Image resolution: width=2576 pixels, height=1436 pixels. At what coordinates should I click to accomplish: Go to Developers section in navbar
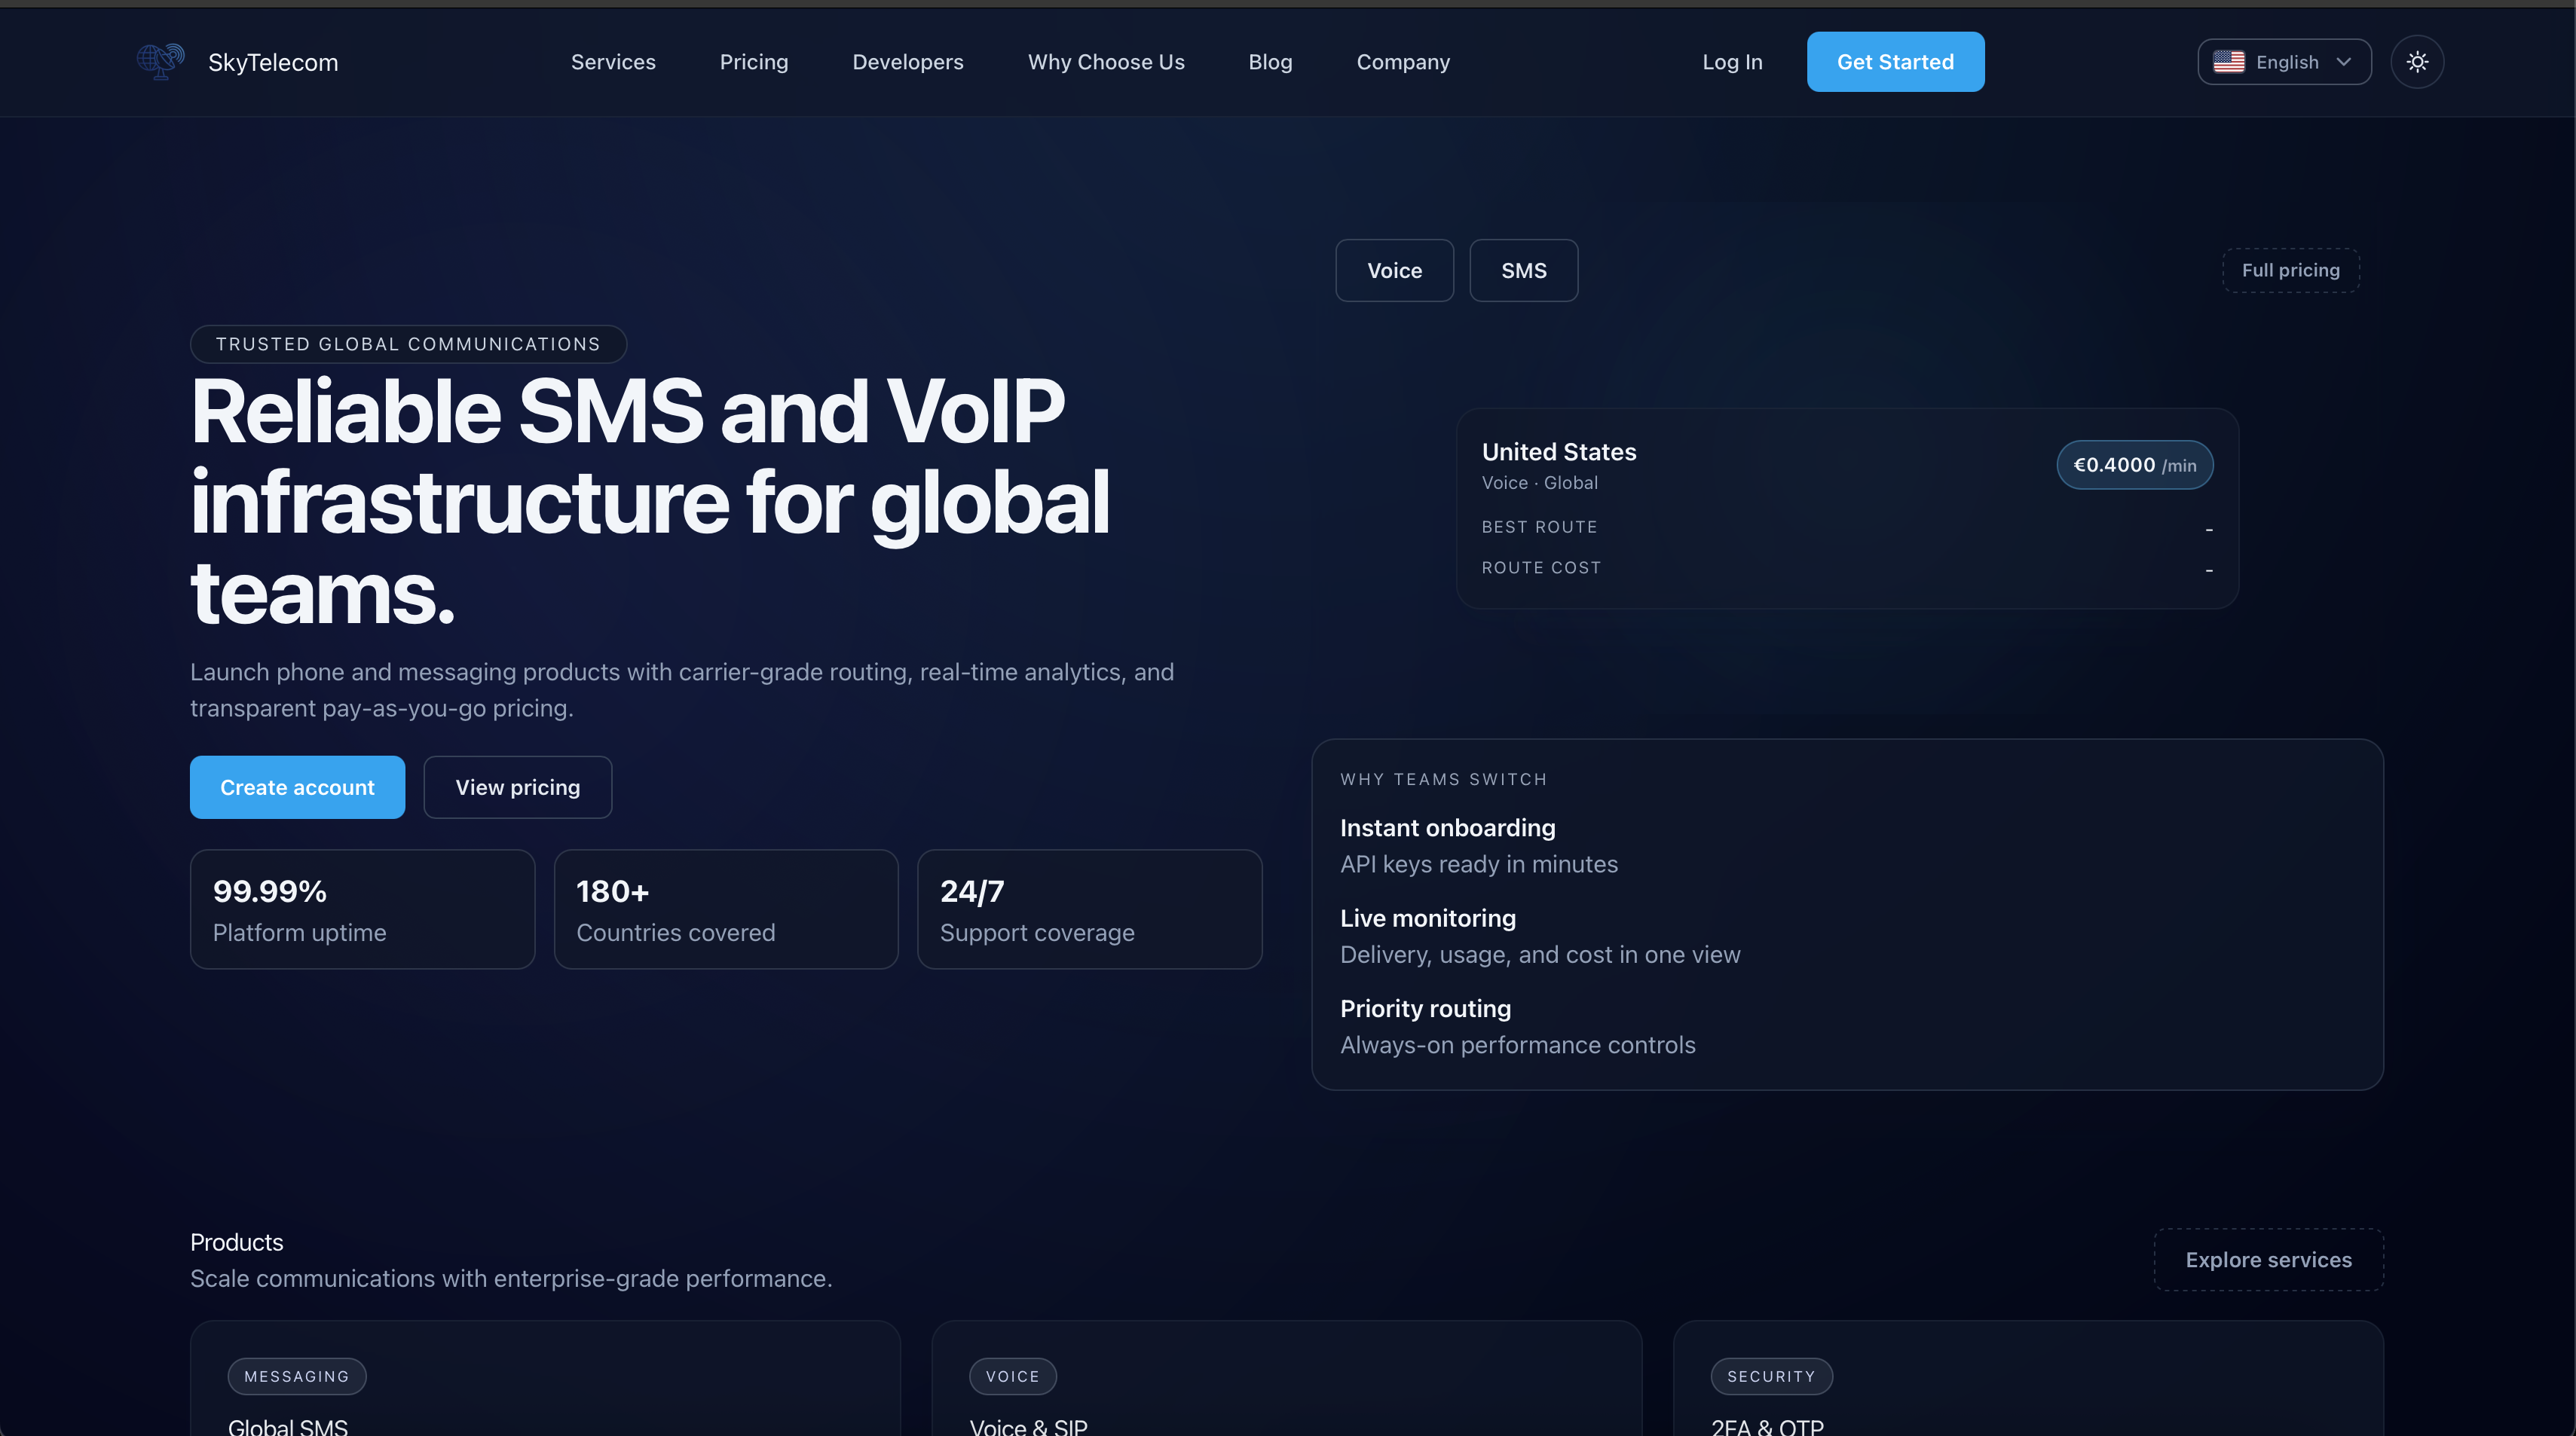908,61
